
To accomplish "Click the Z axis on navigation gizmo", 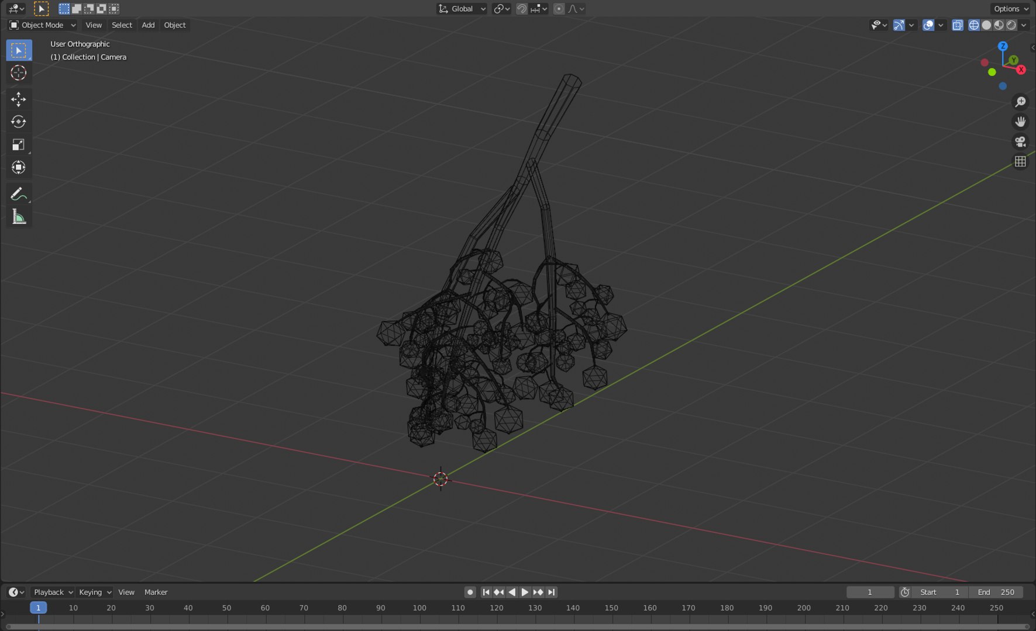I will (1003, 46).
